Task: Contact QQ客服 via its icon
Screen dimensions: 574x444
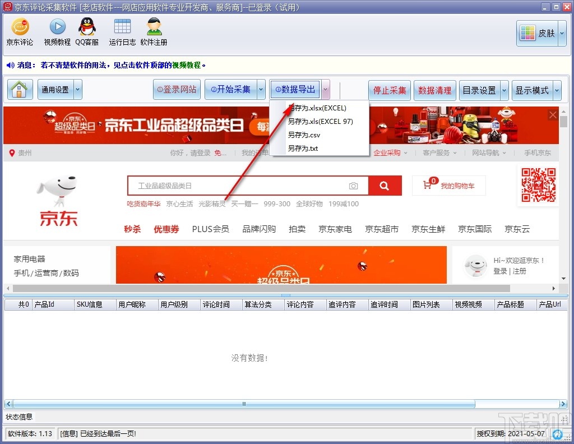Action: pyautogui.click(x=87, y=31)
